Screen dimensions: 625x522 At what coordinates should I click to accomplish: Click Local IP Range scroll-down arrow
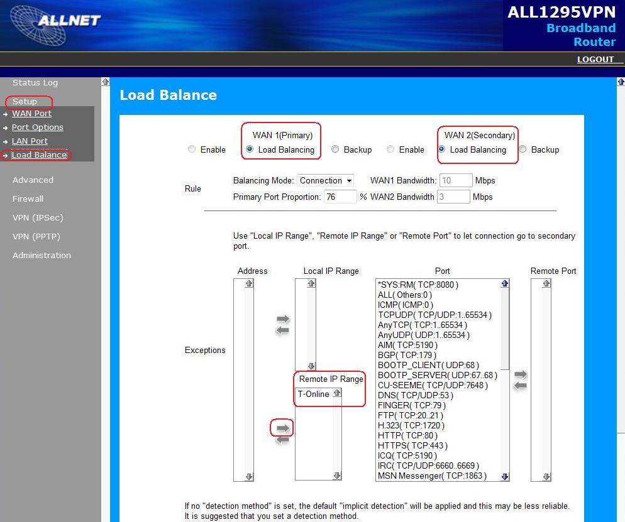coord(311,366)
